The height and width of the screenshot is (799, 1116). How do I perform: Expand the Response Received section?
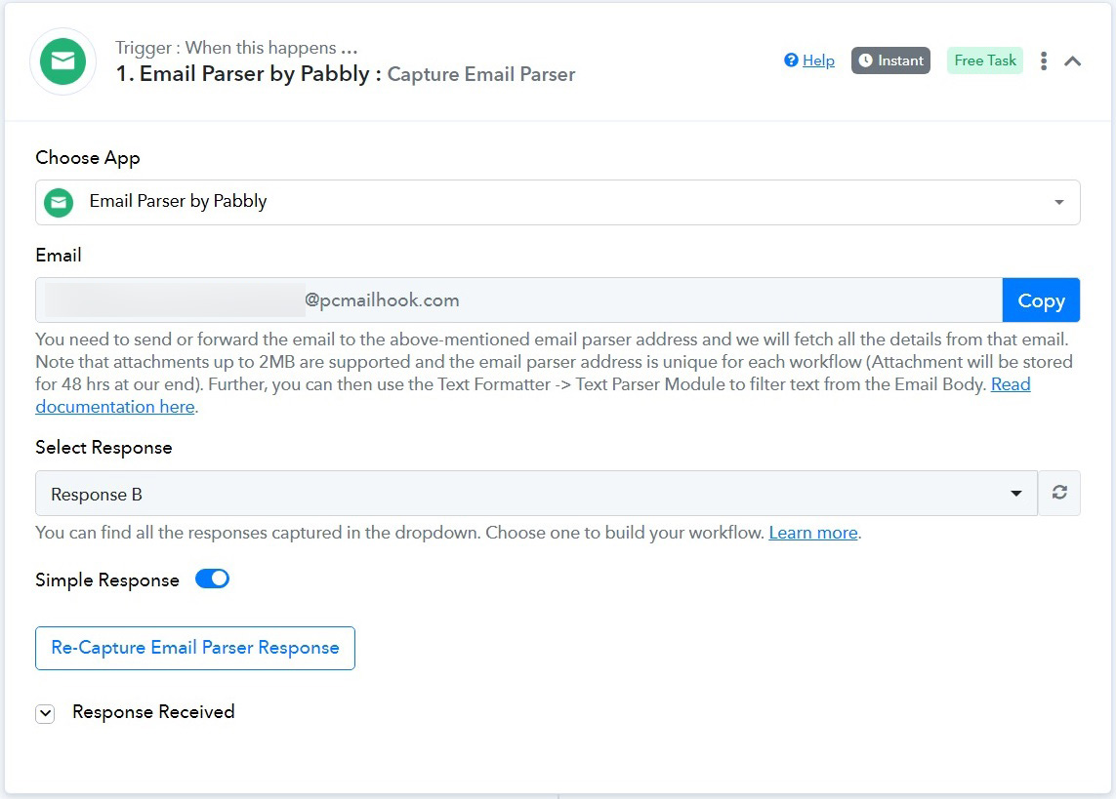point(45,713)
